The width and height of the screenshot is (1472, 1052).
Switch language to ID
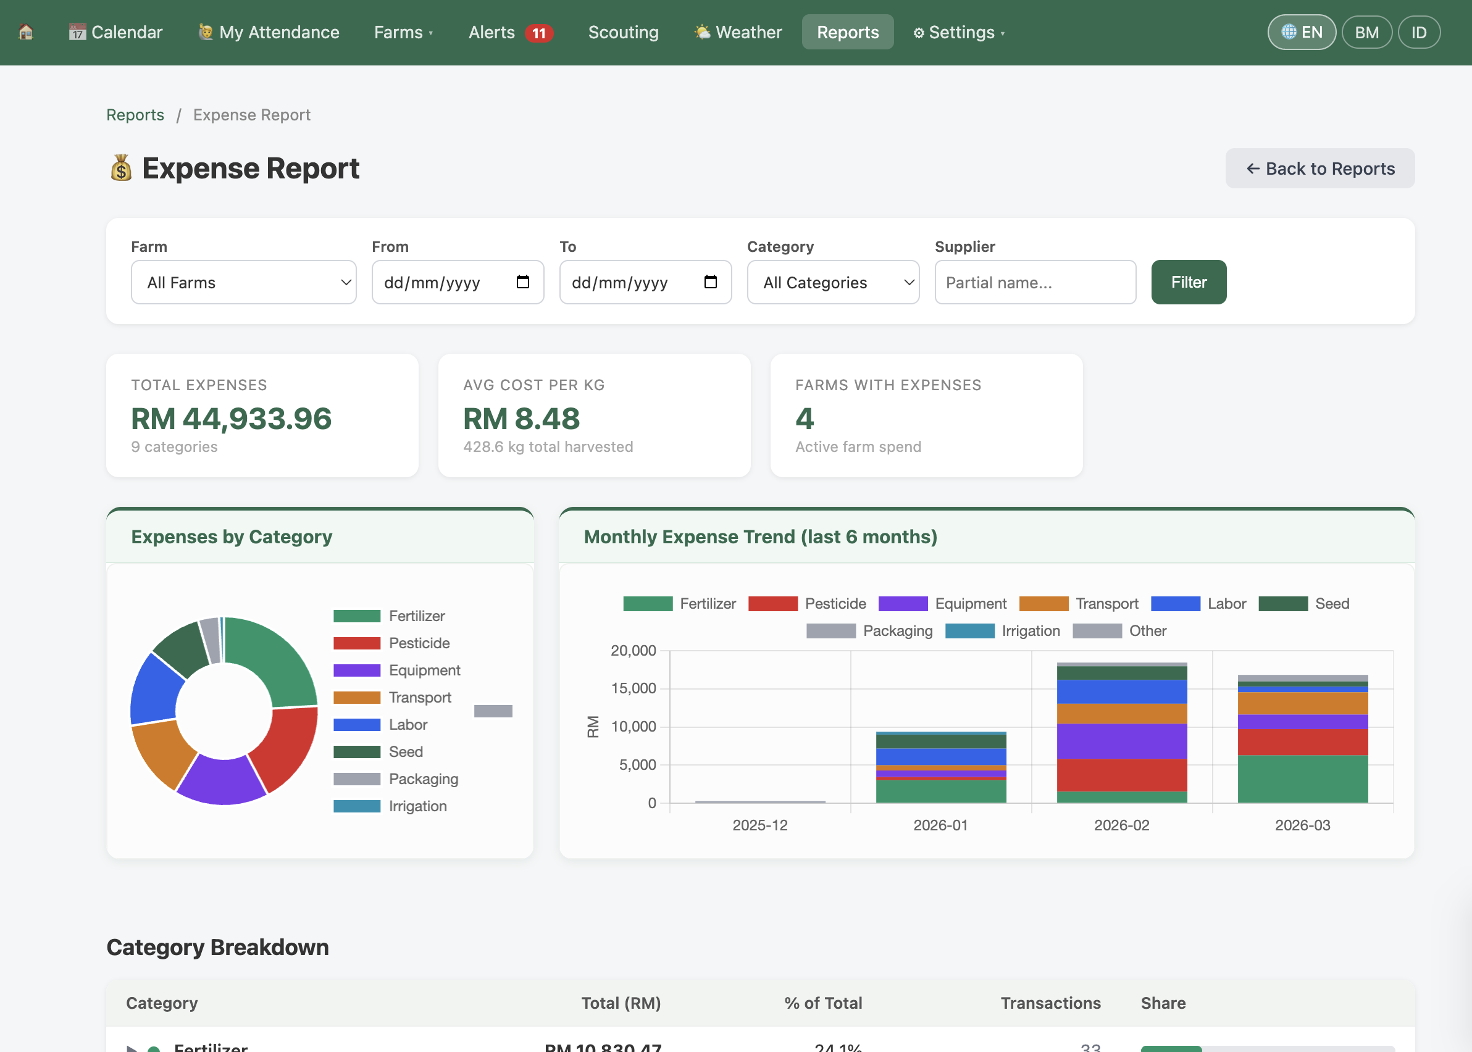[1418, 31]
